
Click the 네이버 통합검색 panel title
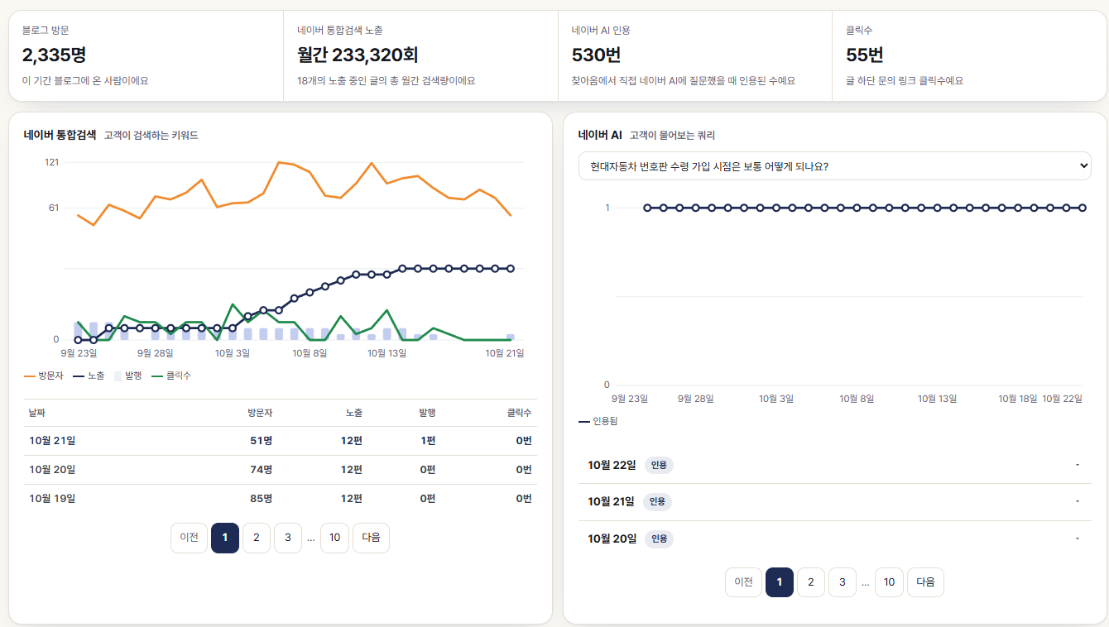(60, 135)
